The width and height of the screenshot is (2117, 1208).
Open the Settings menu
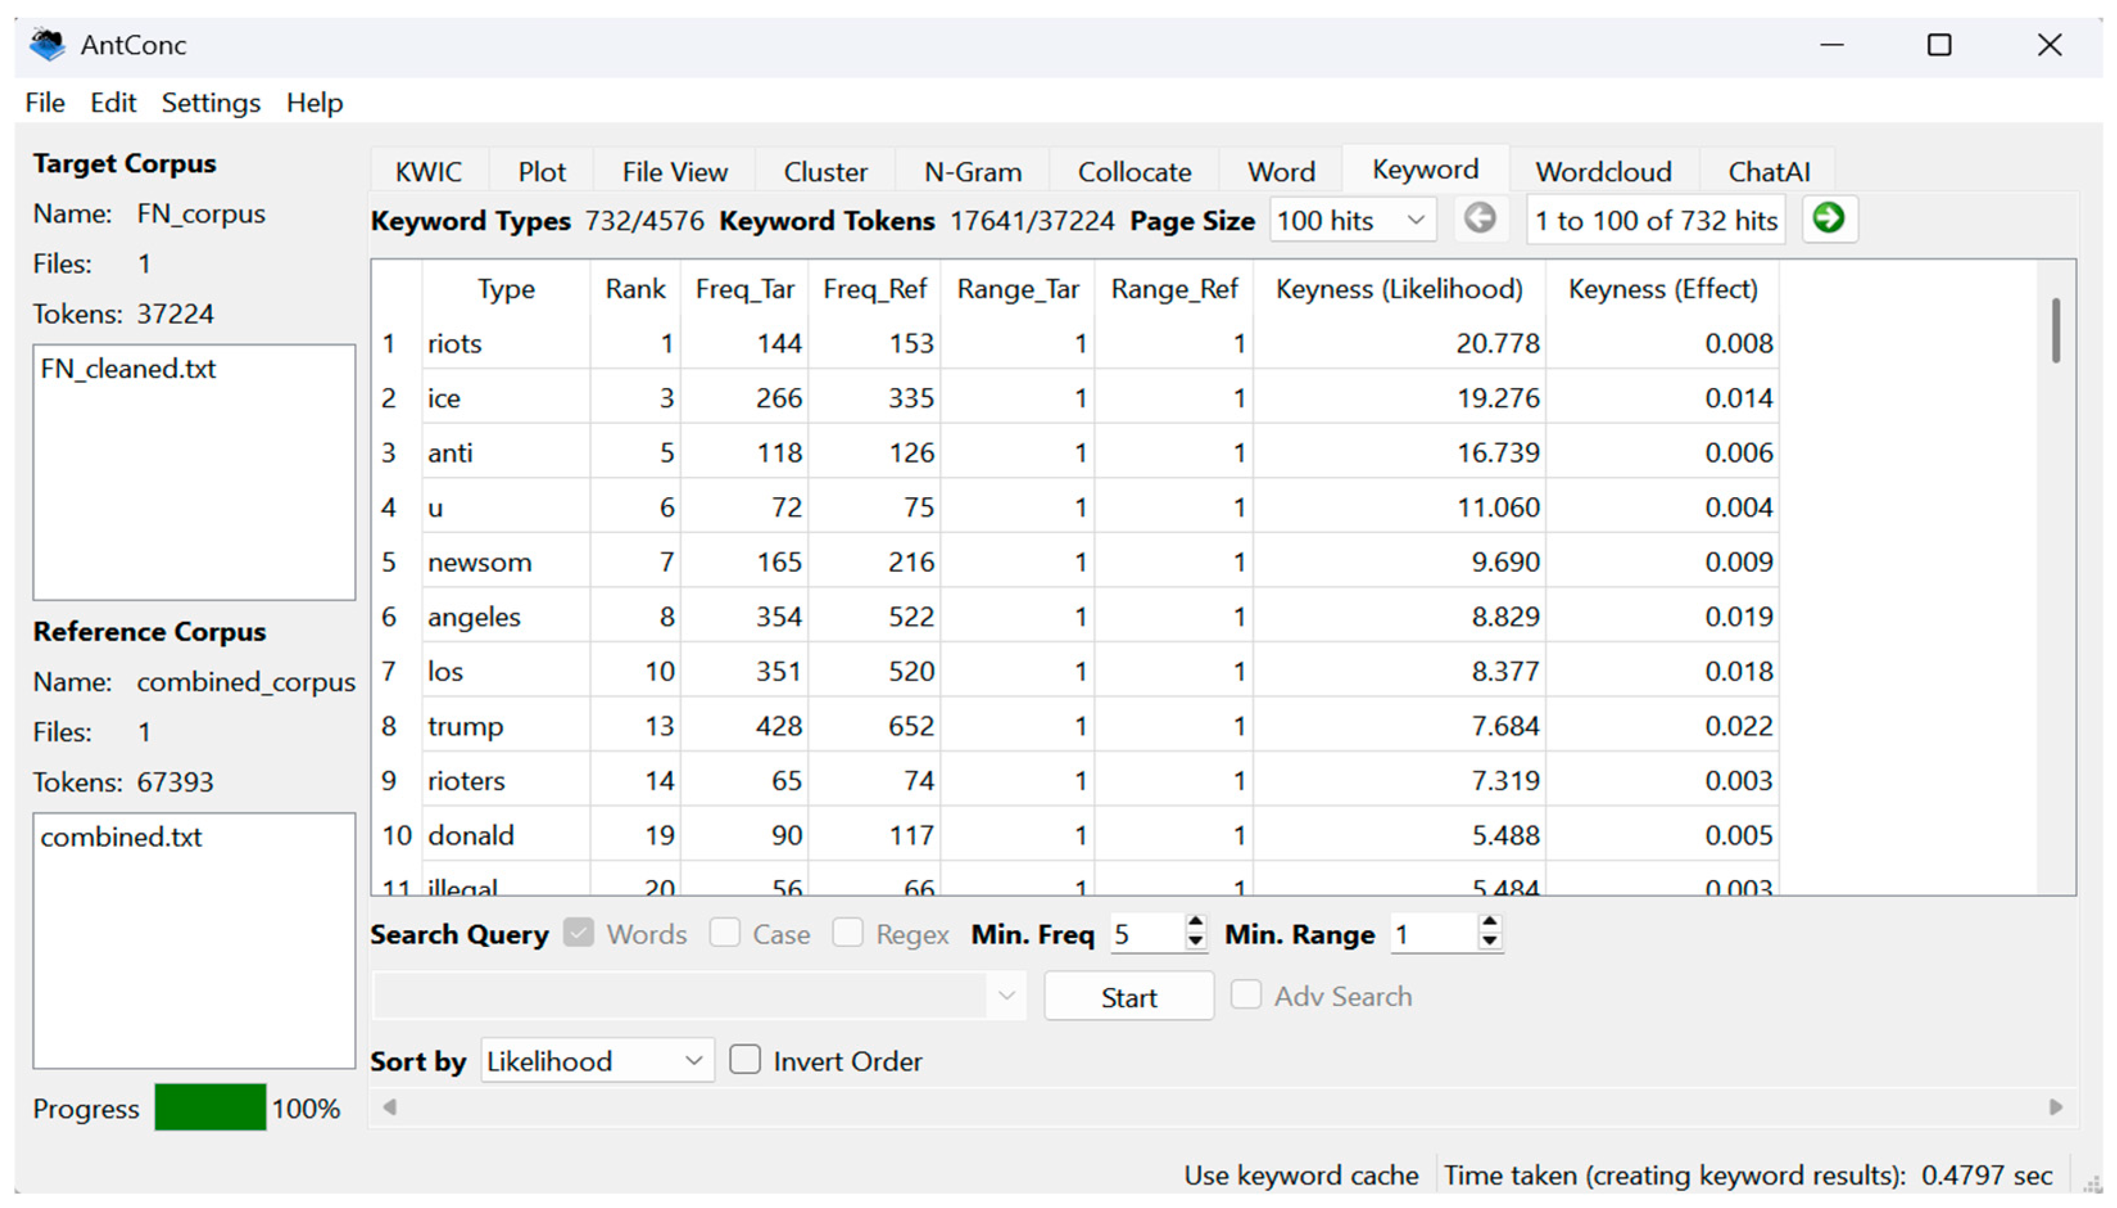(x=210, y=103)
